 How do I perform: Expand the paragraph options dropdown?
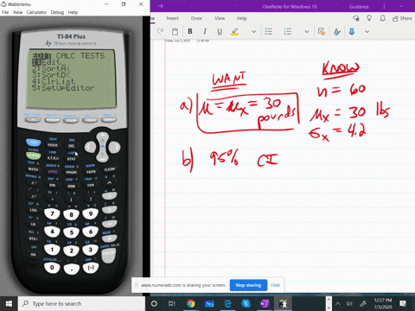coord(307,32)
